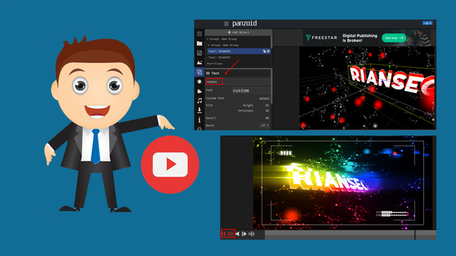Click the Size height value 25
456x256 pixels.
tap(266, 106)
